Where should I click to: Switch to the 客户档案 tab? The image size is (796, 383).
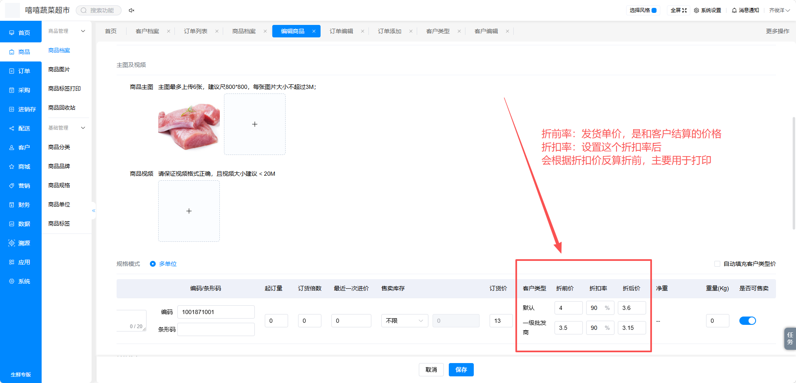coord(147,31)
